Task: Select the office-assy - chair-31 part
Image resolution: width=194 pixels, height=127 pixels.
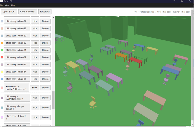Action: [17, 50]
